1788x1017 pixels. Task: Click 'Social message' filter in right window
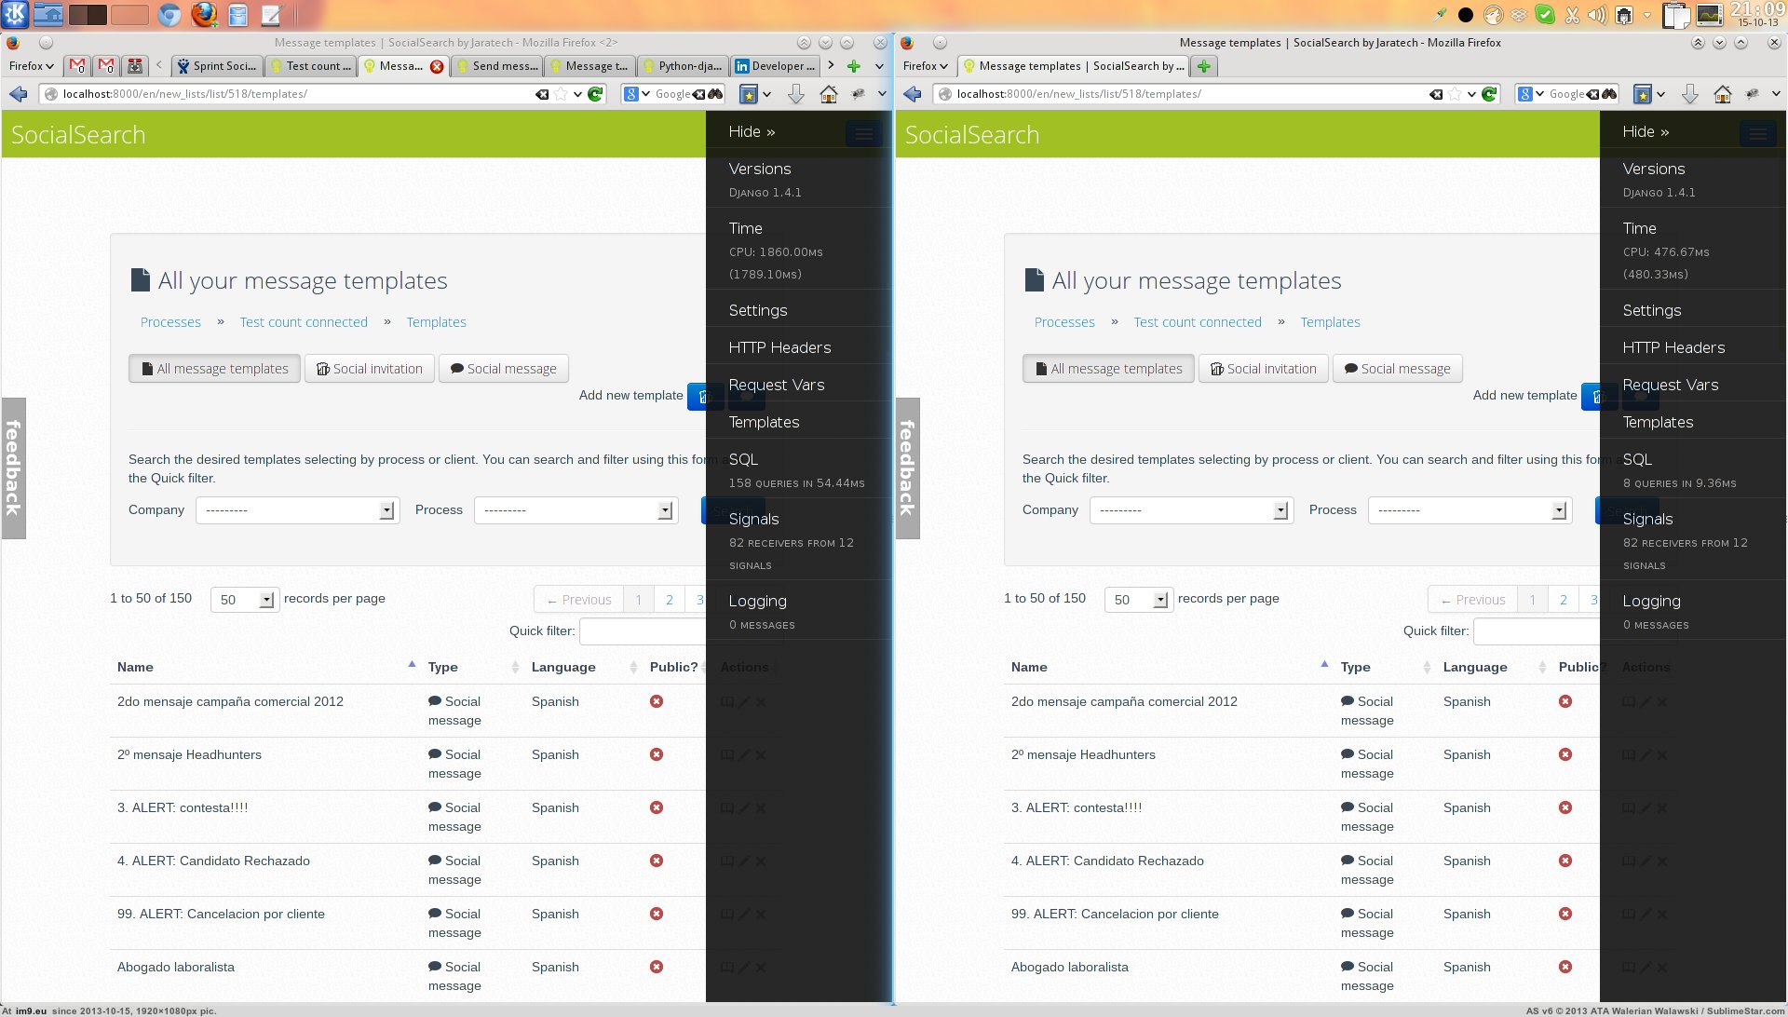click(1397, 369)
